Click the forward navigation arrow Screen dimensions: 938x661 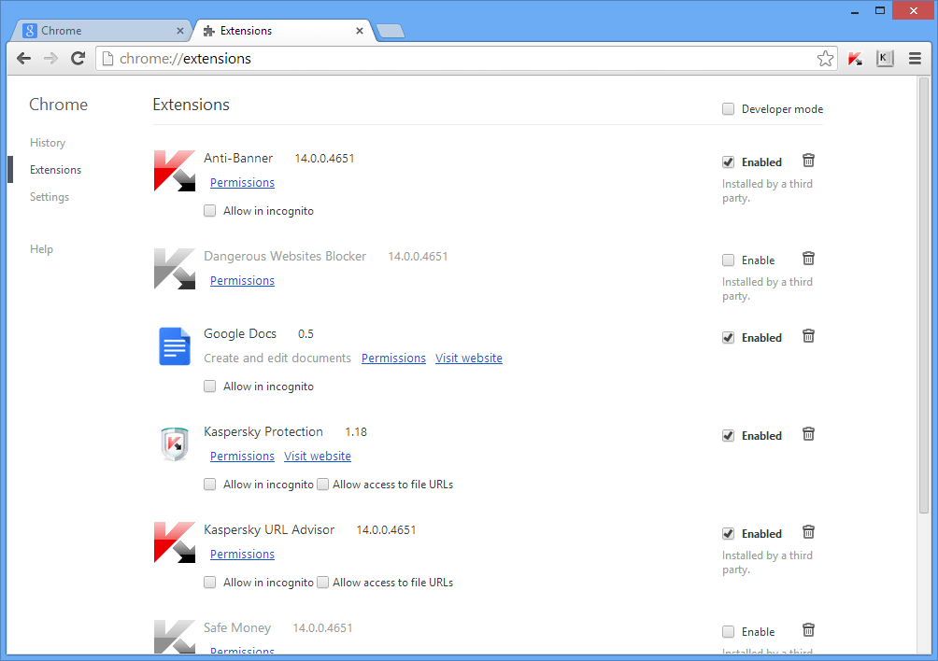[x=50, y=59]
